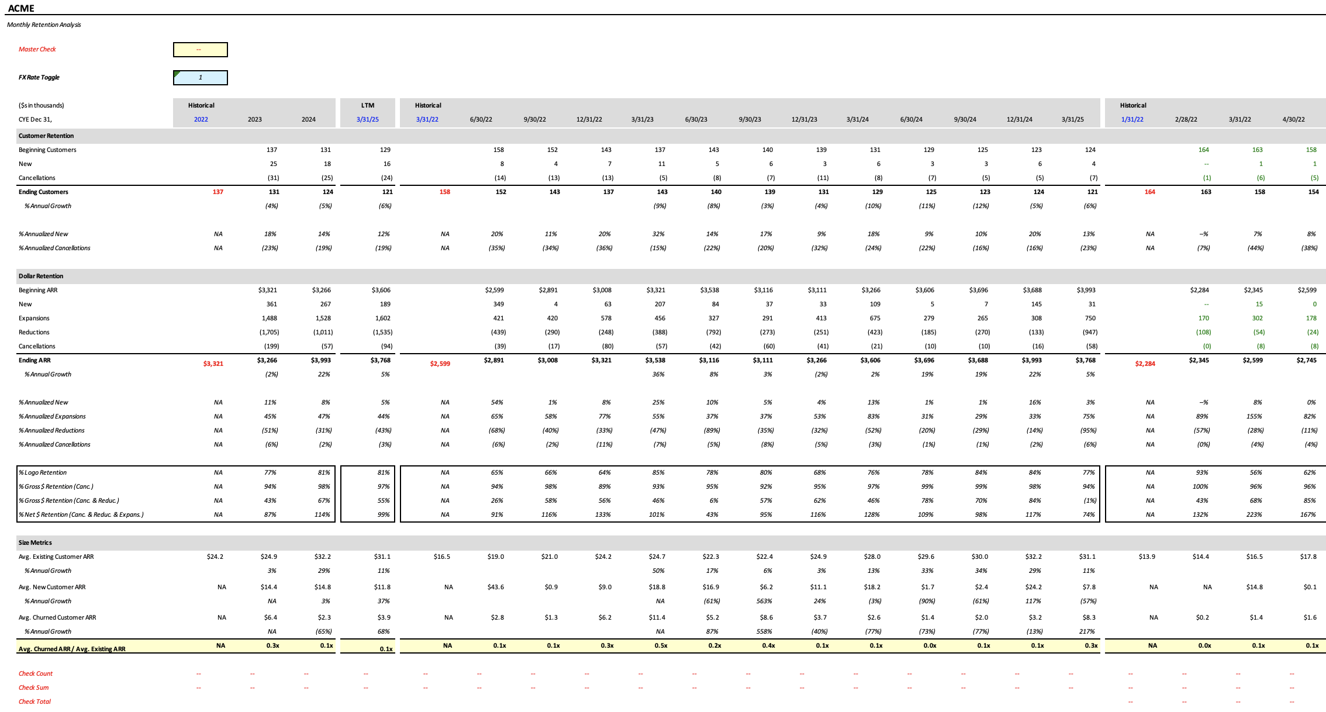Click the Check Count label
This screenshot has height=712, width=1326.
coord(35,673)
